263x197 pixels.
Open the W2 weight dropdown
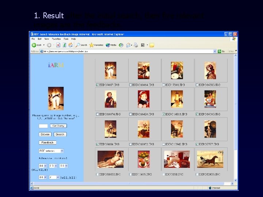tap(53, 166)
